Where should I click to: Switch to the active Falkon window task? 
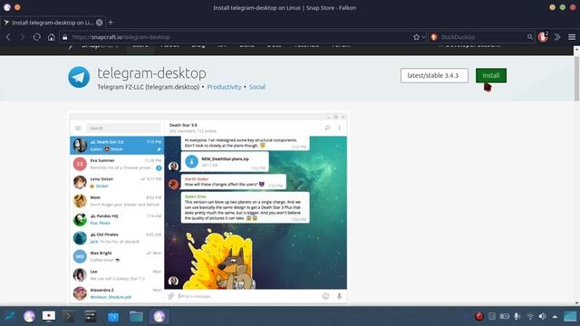[x=159, y=316]
